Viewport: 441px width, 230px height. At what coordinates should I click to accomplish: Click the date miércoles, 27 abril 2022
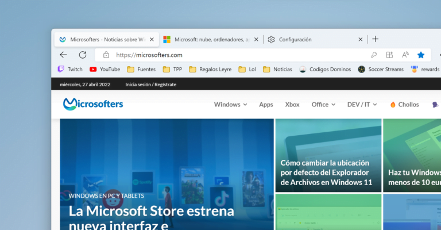click(85, 85)
